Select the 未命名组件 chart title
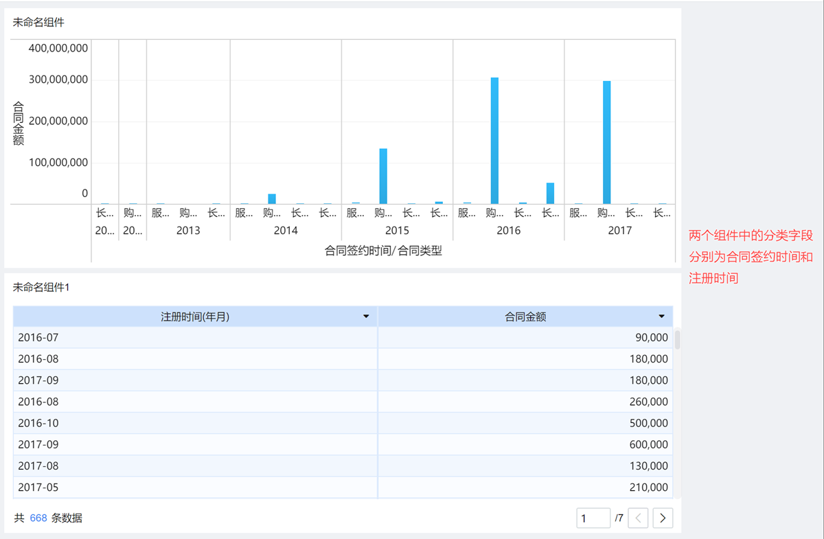The width and height of the screenshot is (824, 539). (x=38, y=22)
